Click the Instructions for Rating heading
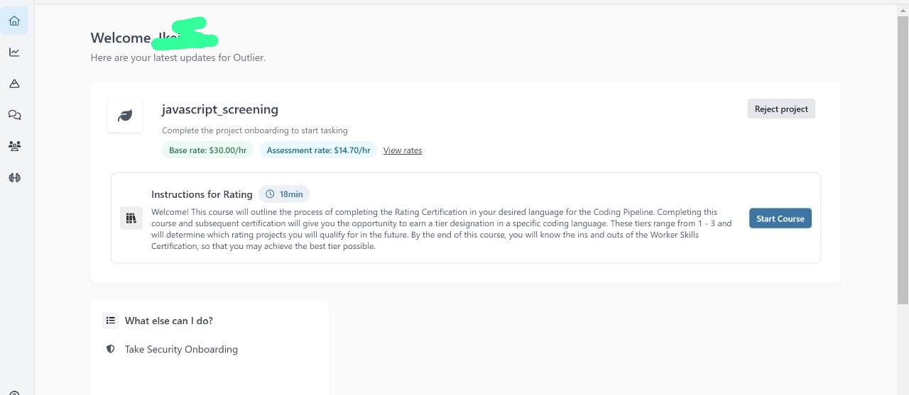This screenshot has width=909, height=395. click(x=202, y=194)
